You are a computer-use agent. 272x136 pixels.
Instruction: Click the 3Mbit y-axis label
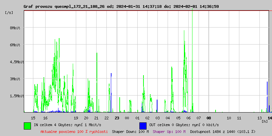(15, 79)
